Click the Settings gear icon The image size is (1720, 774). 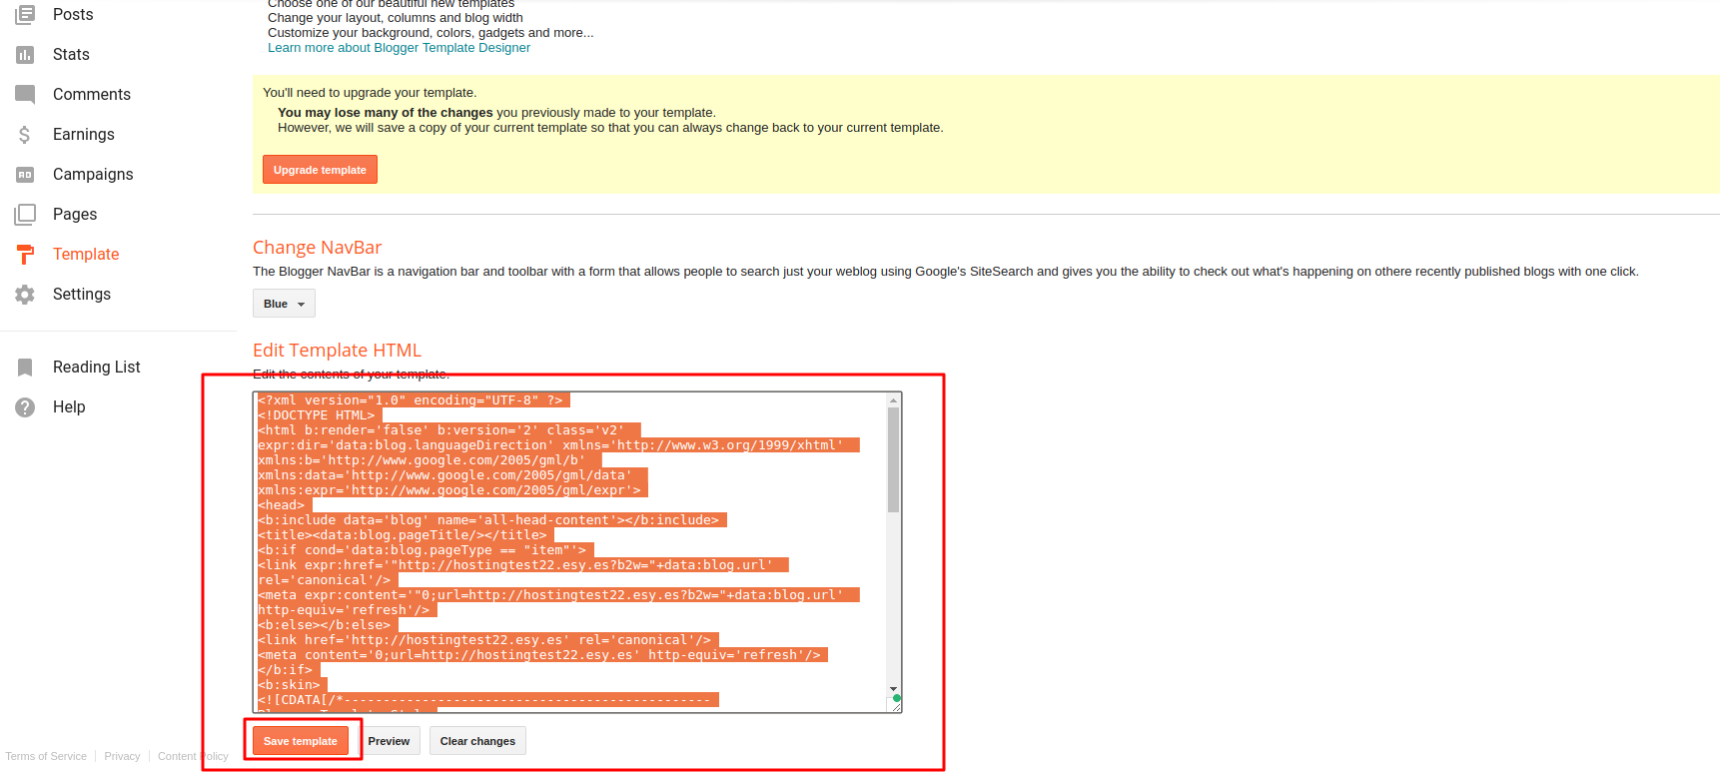click(25, 295)
